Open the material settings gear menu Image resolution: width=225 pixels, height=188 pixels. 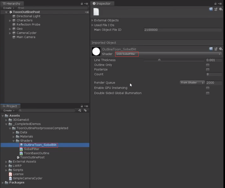[x=221, y=49]
